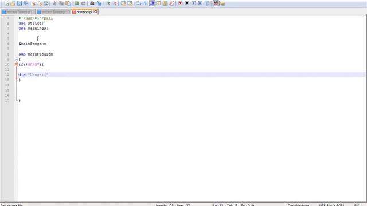Click the Zoom In icon
The image size is (367, 206).
coord(108,3)
